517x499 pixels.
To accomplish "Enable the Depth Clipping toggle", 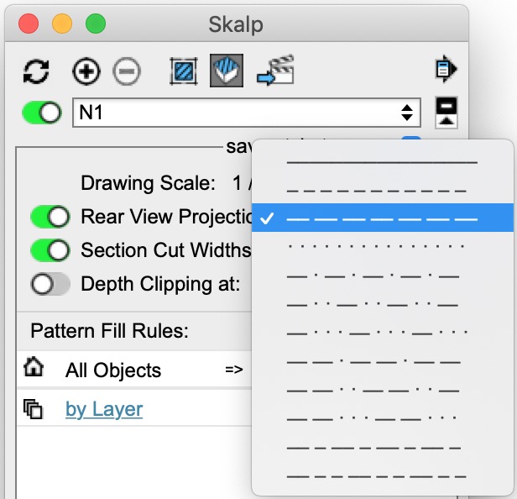I will [x=50, y=284].
